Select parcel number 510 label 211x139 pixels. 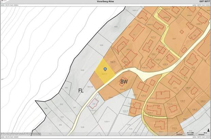point(66,88)
